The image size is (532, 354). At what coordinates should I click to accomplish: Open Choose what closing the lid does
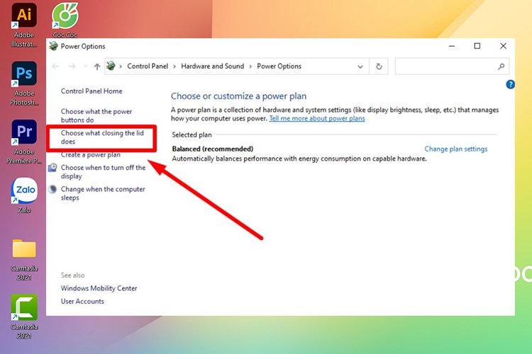click(x=102, y=137)
